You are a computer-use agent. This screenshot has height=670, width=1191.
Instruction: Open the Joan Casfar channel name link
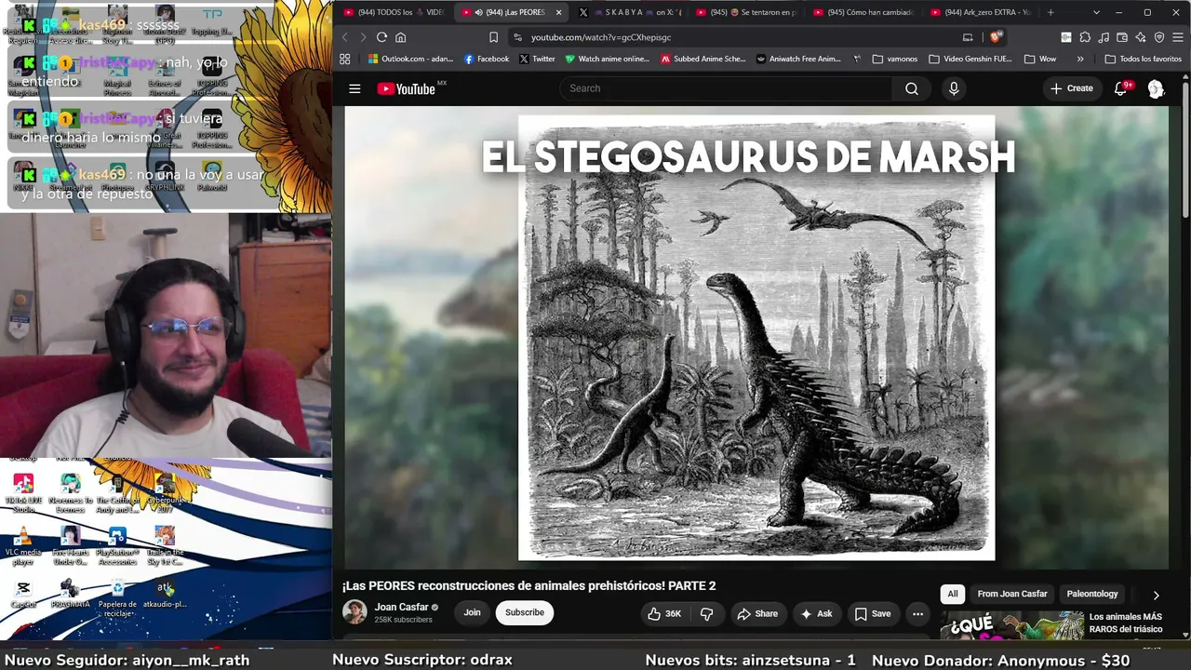(401, 608)
